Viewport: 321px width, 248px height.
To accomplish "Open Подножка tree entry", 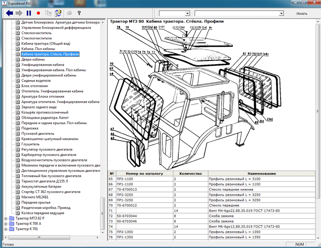I will pyautogui.click(x=30, y=128).
